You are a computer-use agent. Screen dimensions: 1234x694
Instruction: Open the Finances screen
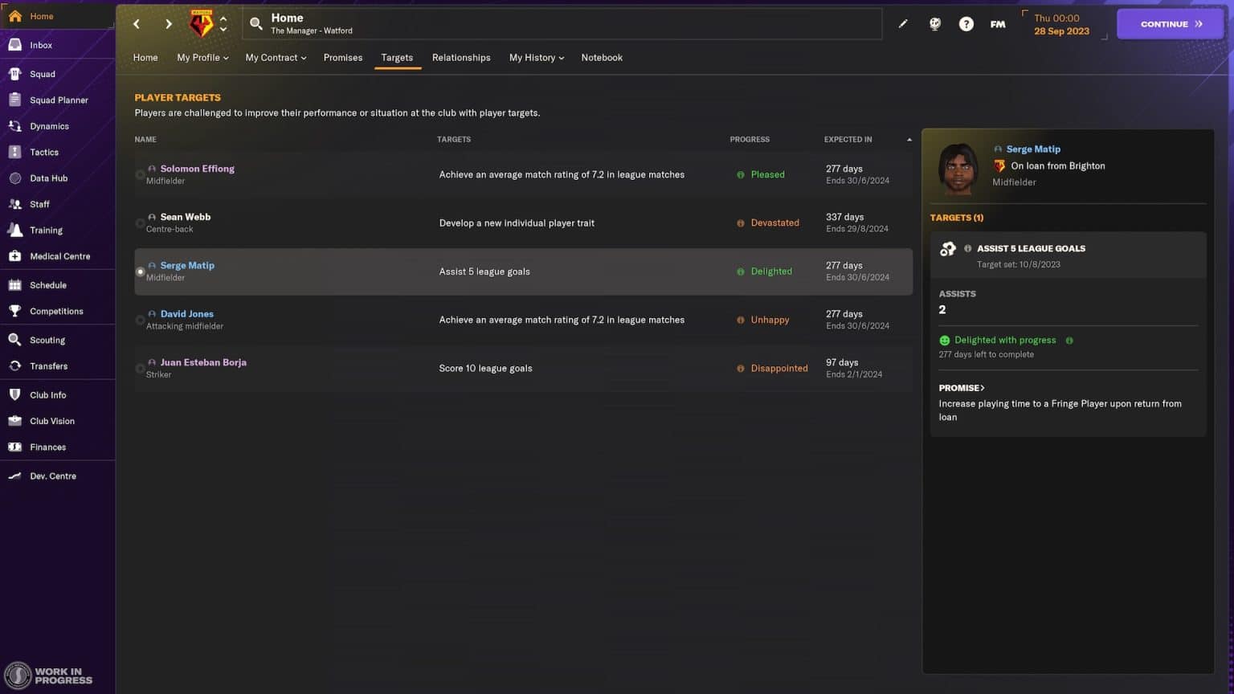[47, 447]
